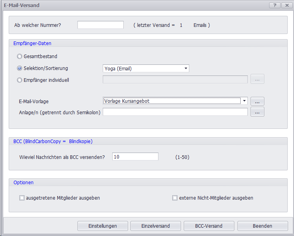Click the Beenden button

262,226
